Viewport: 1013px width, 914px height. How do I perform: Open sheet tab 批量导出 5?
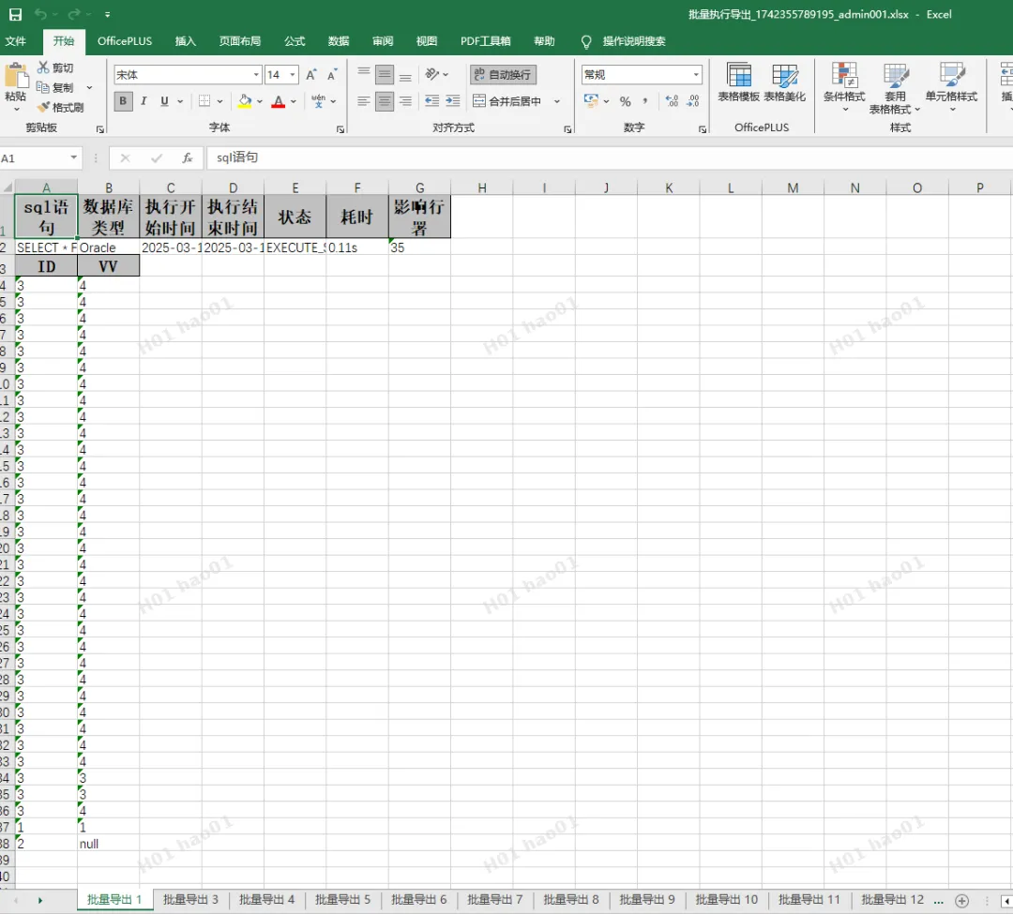coord(342,900)
